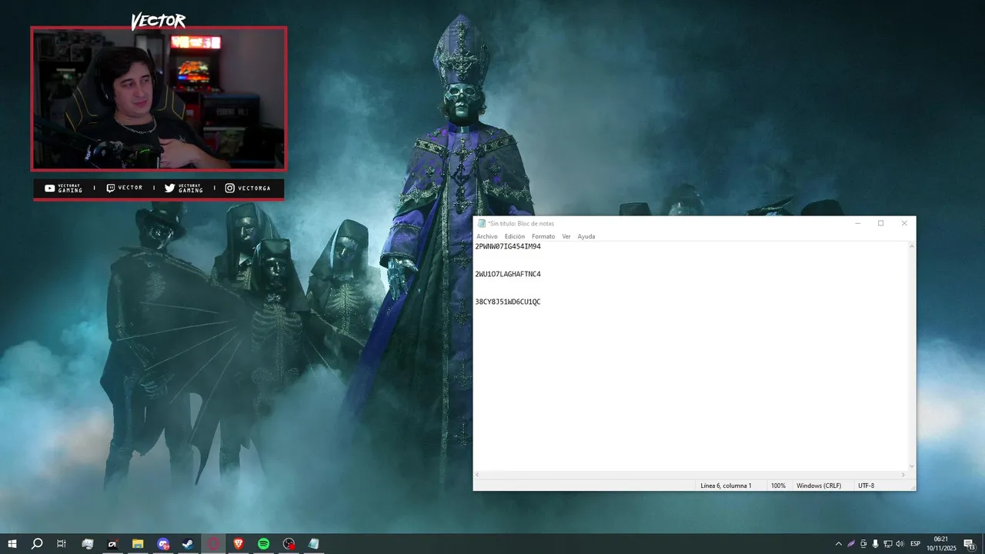The width and height of the screenshot is (985, 554).
Task: Click the highlighted pink circle taskbar app
Action: click(213, 544)
